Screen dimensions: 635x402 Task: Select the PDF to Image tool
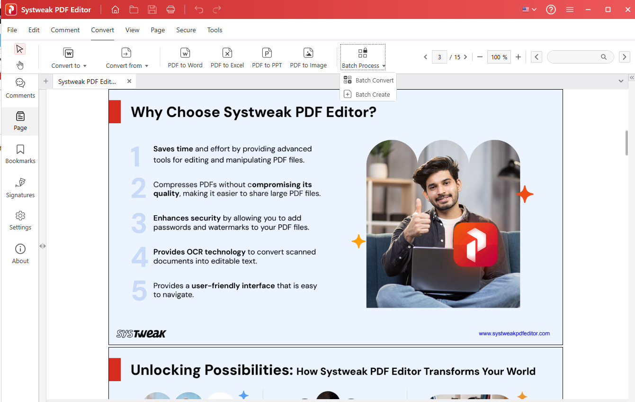(x=308, y=56)
